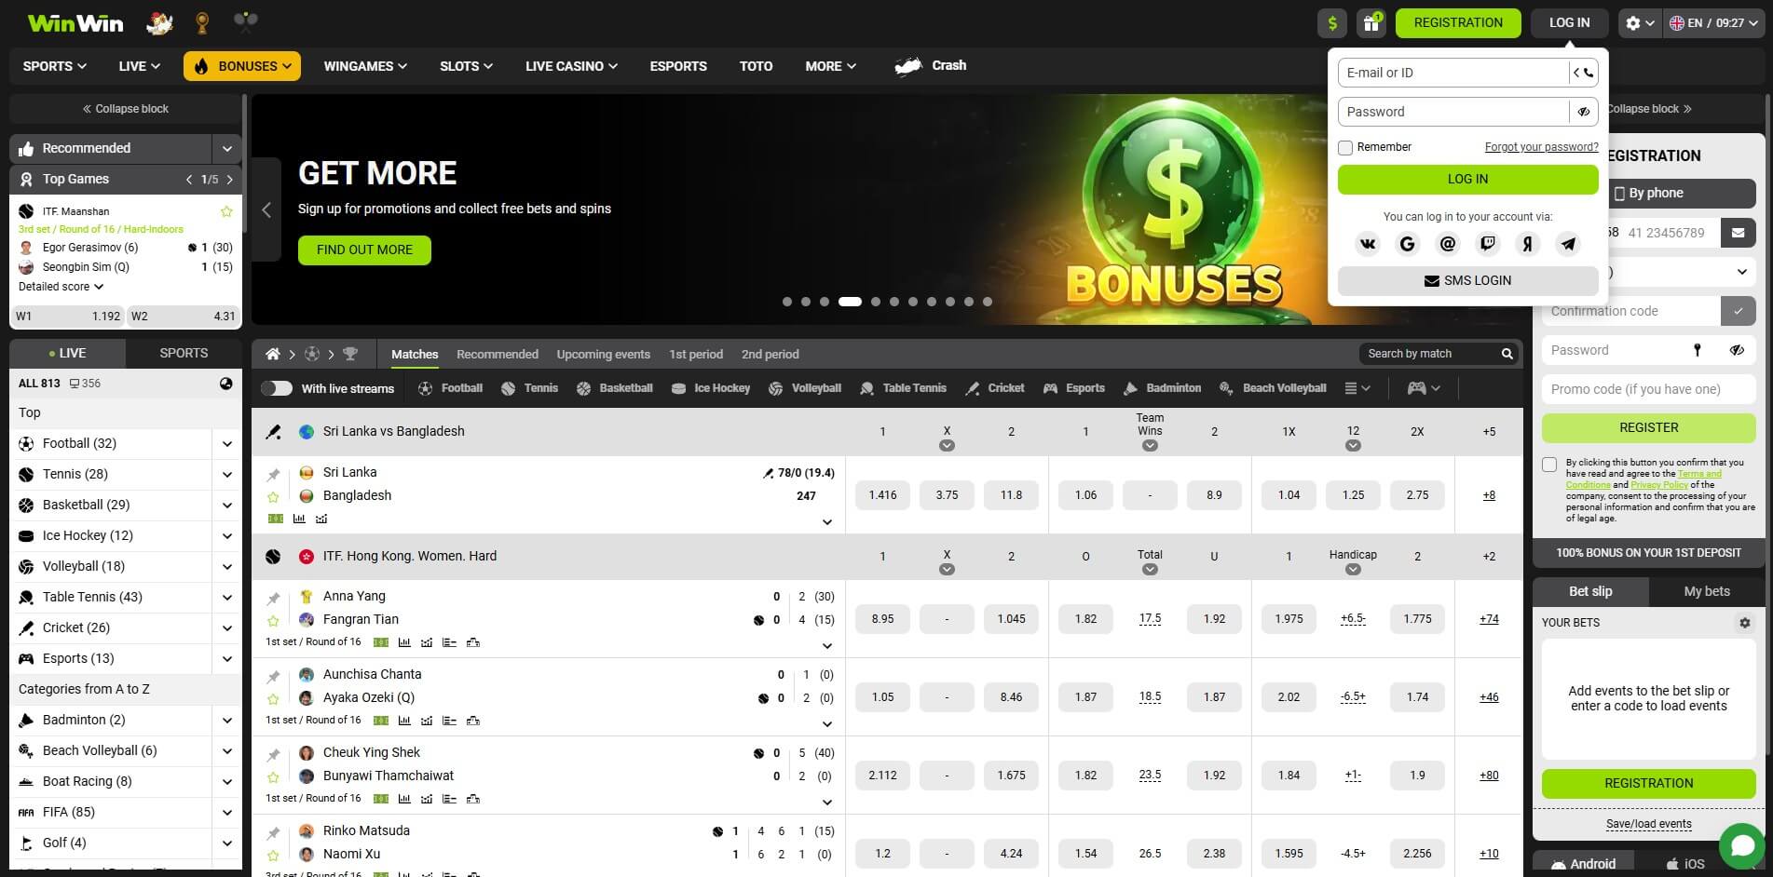Image resolution: width=1773 pixels, height=877 pixels.
Task: Show the password with the eye icon
Action: 1583,111
